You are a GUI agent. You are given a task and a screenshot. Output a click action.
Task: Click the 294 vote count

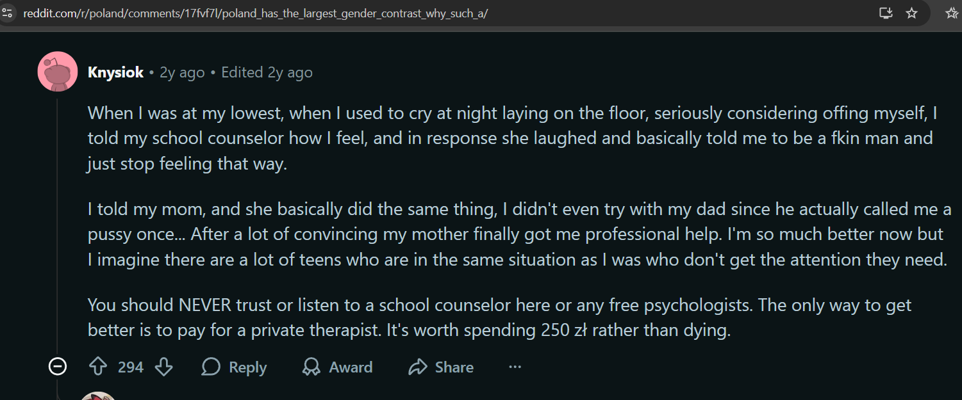[x=131, y=367]
